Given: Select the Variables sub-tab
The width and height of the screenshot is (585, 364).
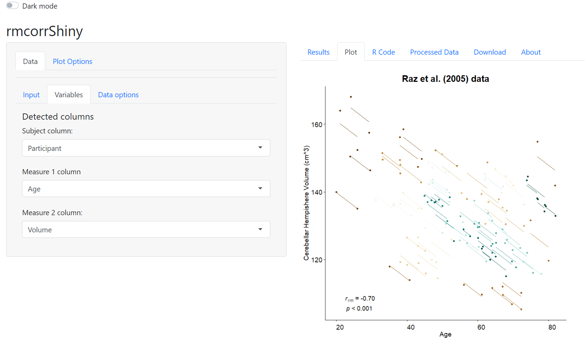Looking at the screenshot, I should click(69, 95).
